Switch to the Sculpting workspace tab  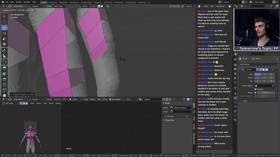click(x=53, y=3)
